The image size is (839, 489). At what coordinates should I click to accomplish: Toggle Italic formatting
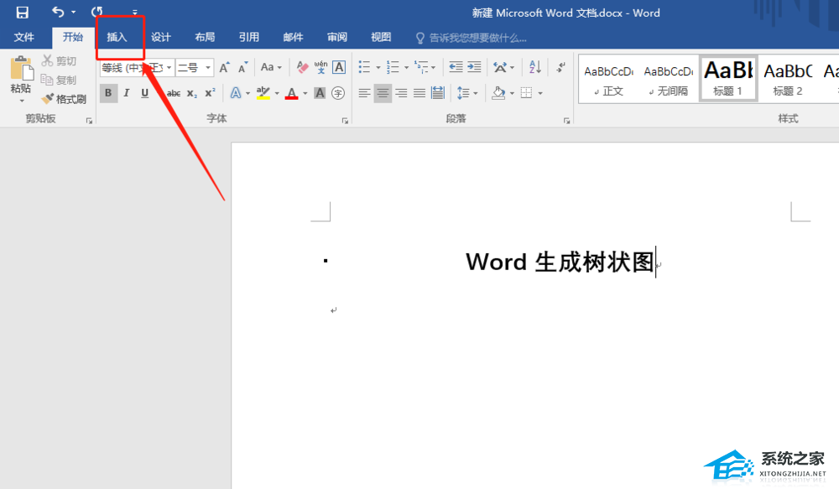pos(127,92)
